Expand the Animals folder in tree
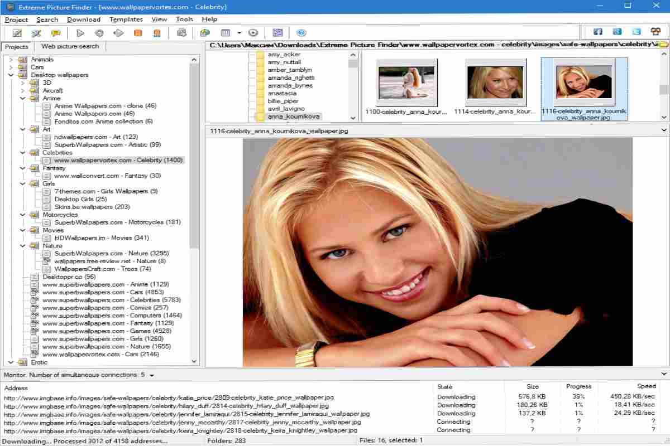This screenshot has width=670, height=446. coord(11,59)
